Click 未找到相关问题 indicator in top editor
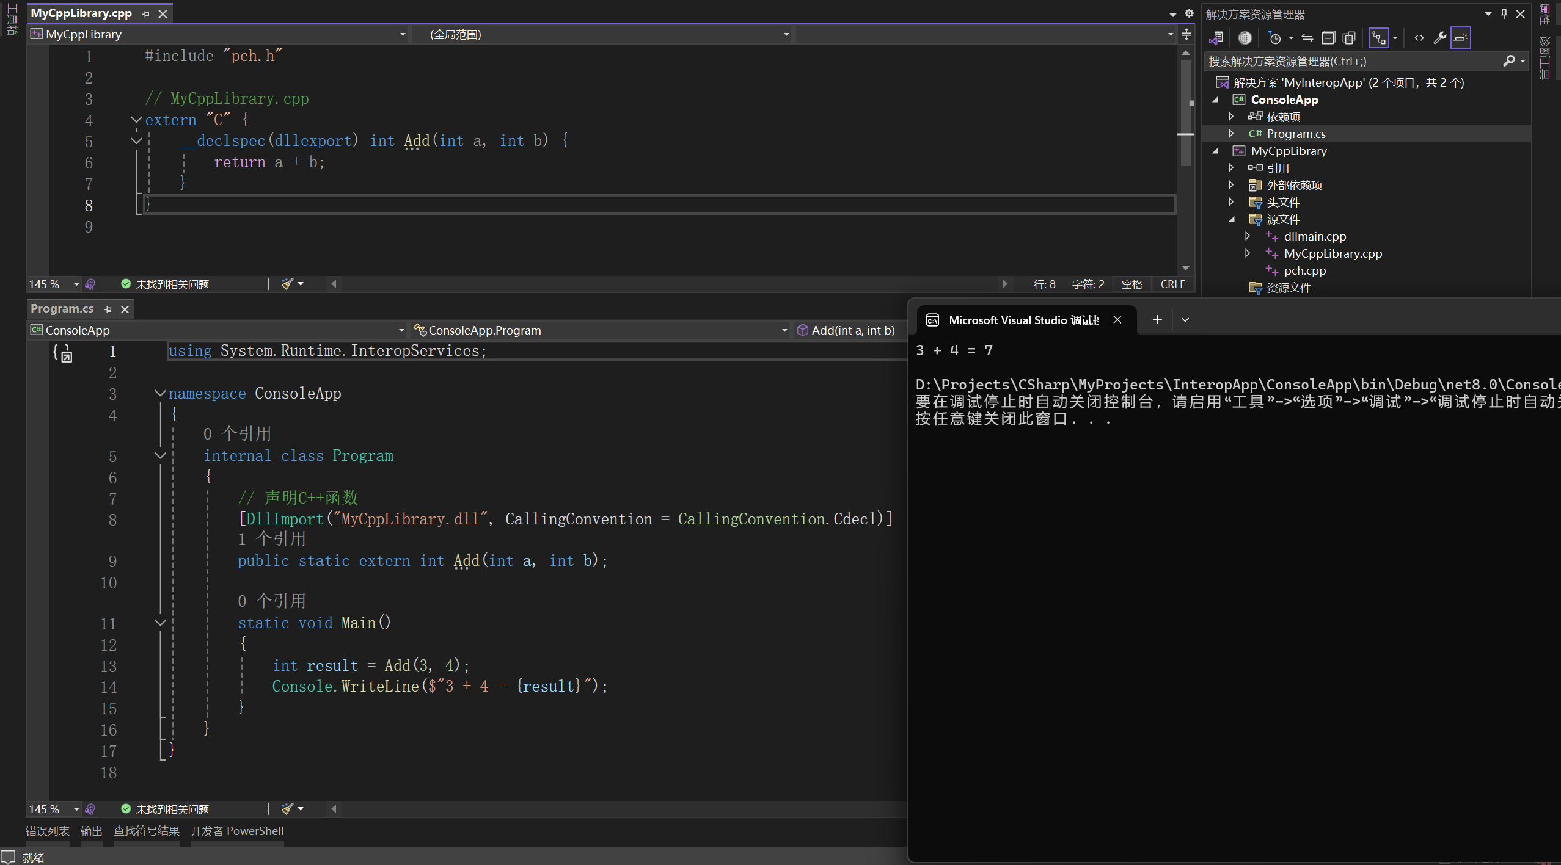Image resolution: width=1561 pixels, height=865 pixels. click(x=165, y=284)
